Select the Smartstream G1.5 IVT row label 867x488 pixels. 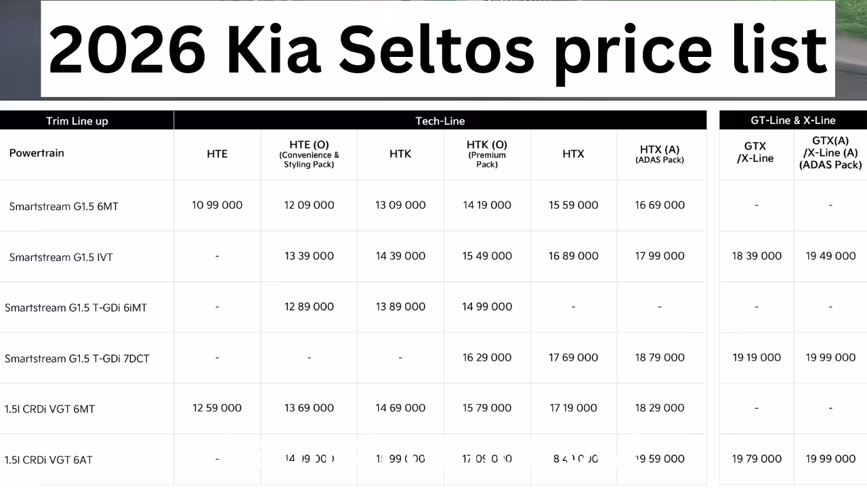pyautogui.click(x=61, y=257)
